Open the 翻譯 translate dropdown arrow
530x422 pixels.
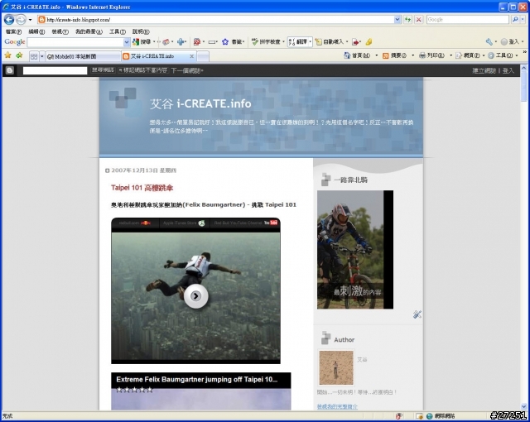point(310,42)
